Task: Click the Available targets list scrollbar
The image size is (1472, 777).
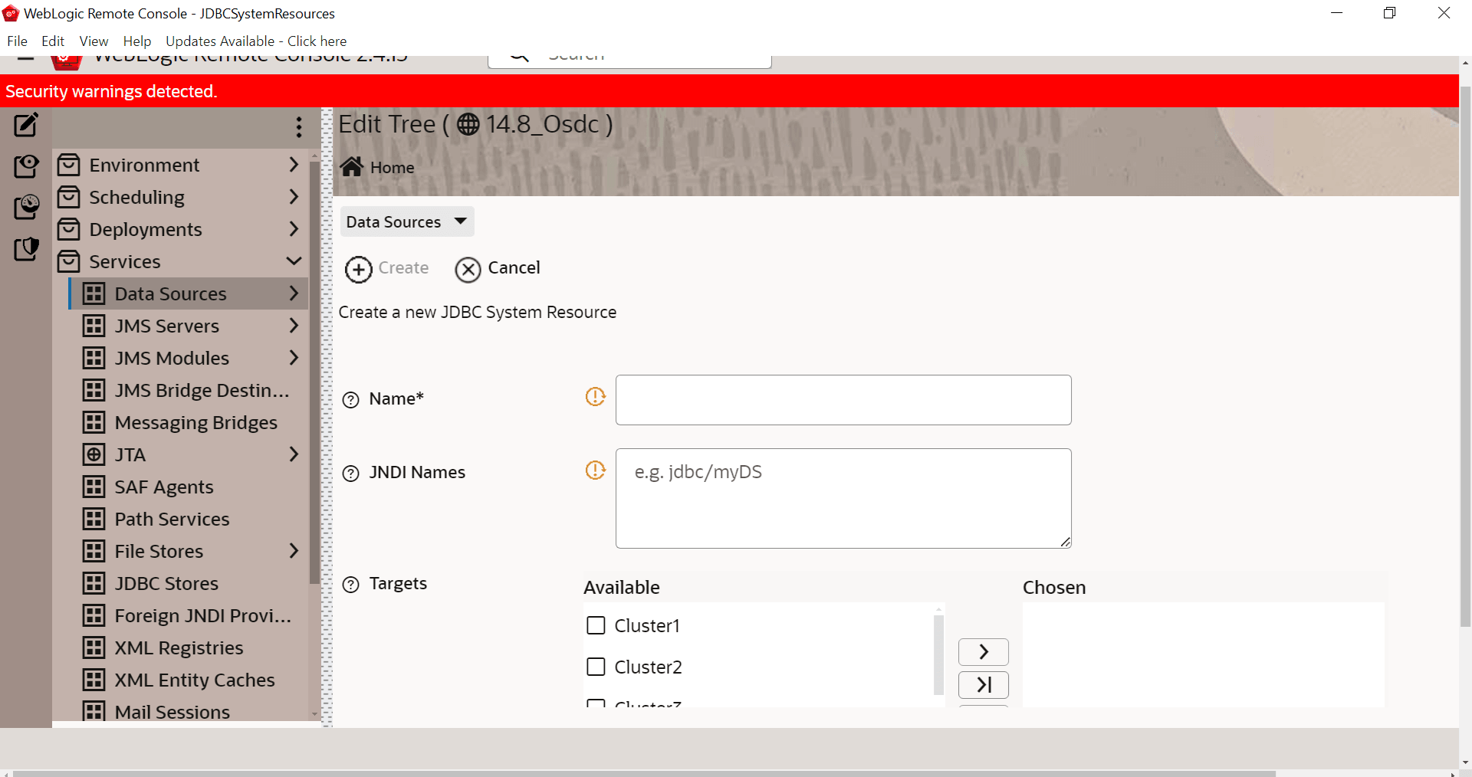Action: point(938,654)
